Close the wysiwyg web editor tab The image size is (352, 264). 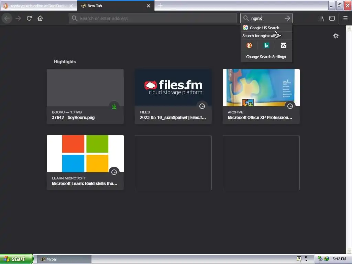[71, 6]
